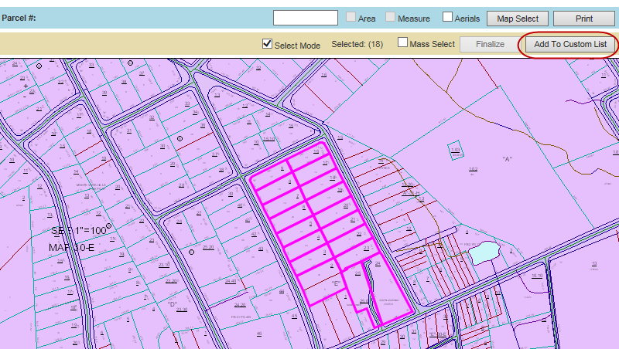Click the "E" block label in highlighted area

[x=336, y=284]
